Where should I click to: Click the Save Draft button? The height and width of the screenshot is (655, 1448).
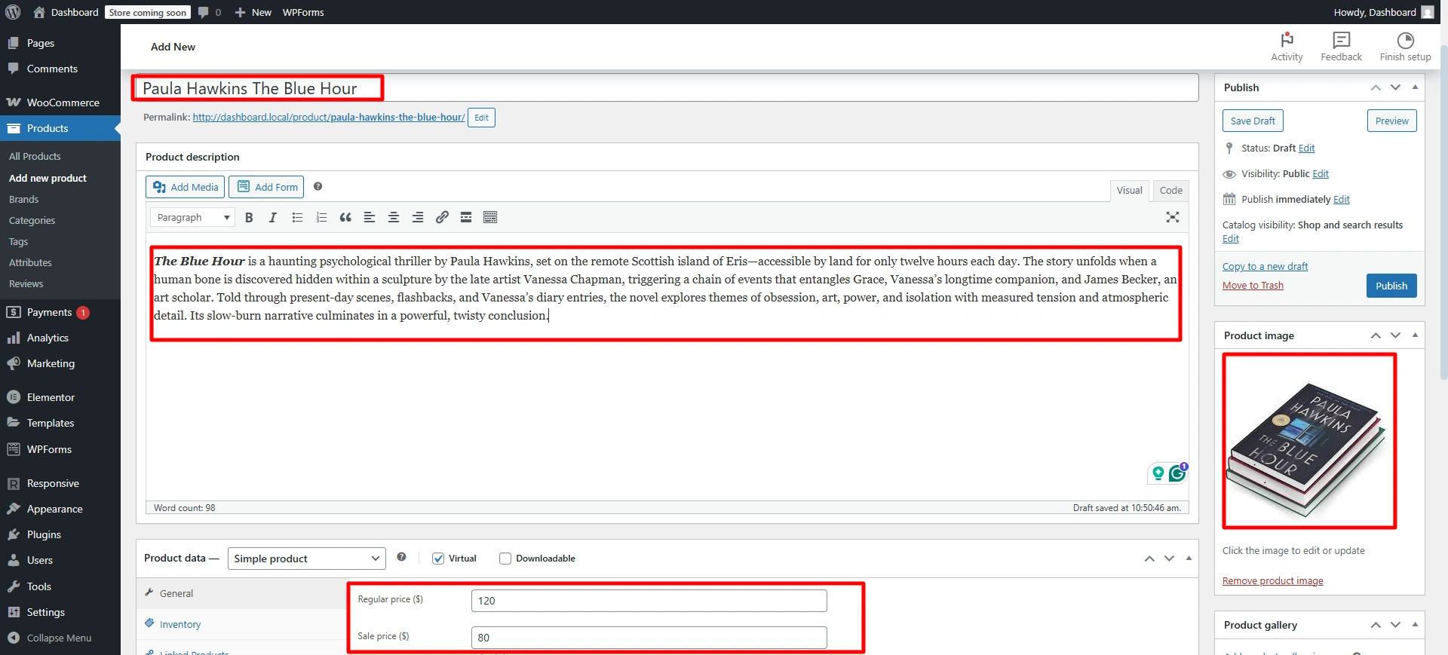tap(1253, 121)
